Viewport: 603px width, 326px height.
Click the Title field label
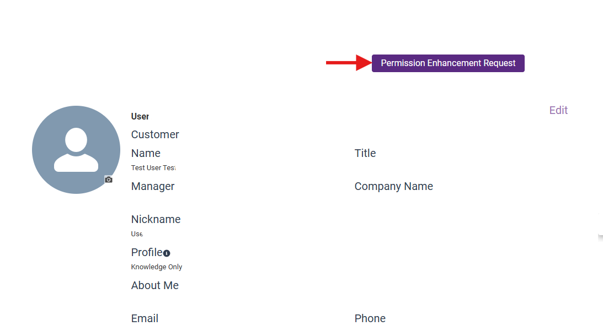click(365, 153)
